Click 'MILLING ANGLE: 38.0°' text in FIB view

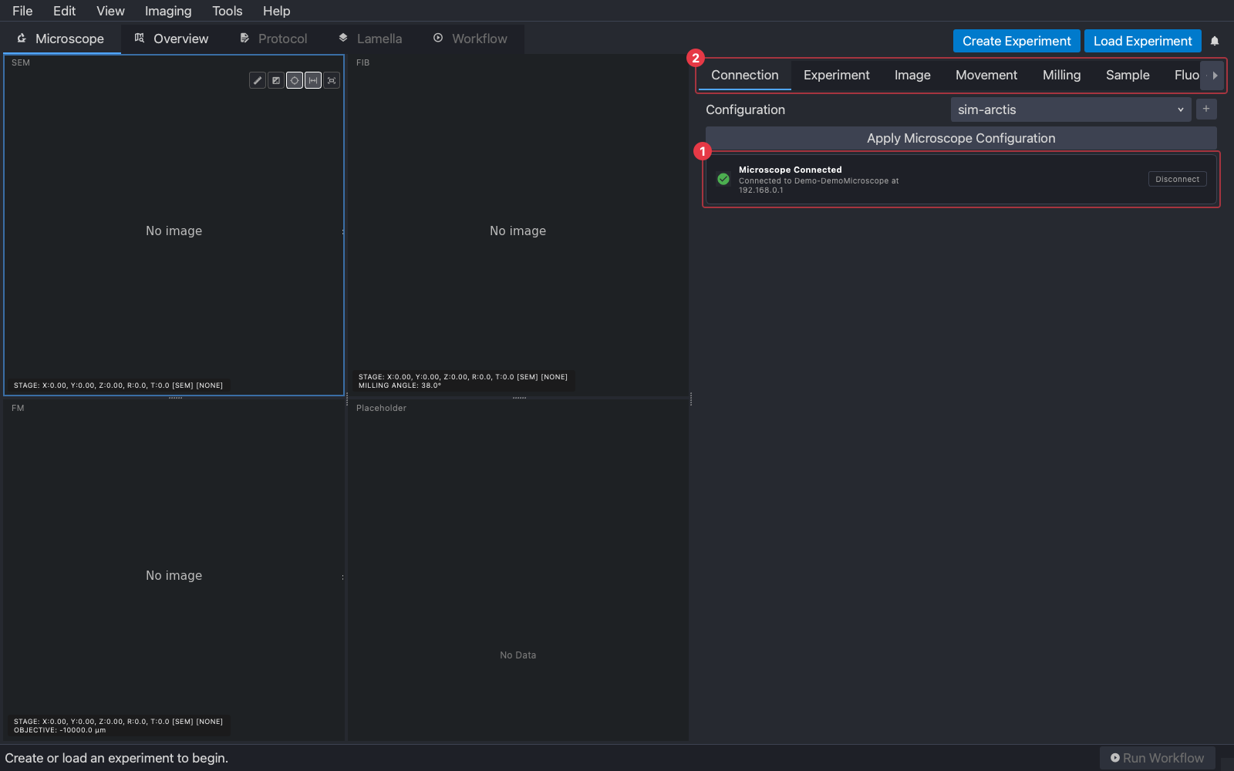[x=400, y=385]
